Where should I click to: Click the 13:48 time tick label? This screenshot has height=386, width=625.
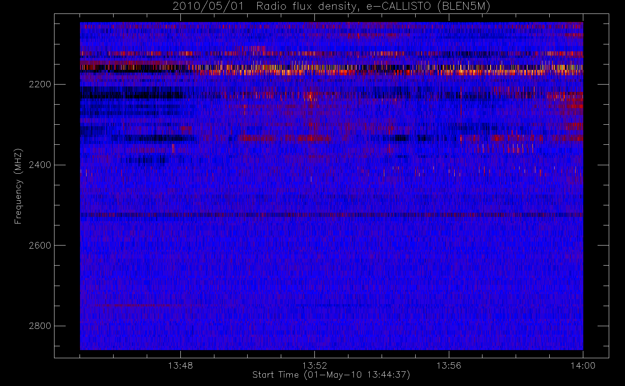[x=180, y=366]
